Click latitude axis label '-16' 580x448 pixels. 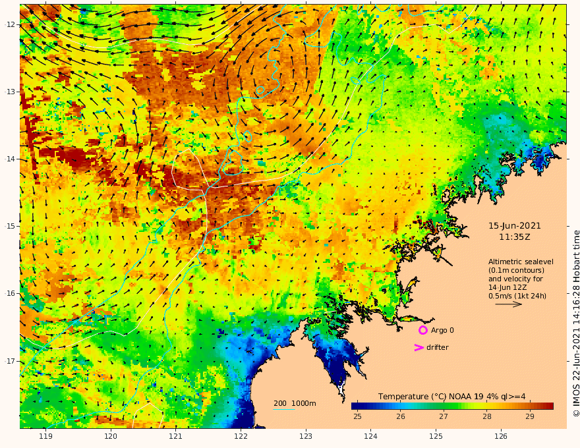click(x=10, y=293)
